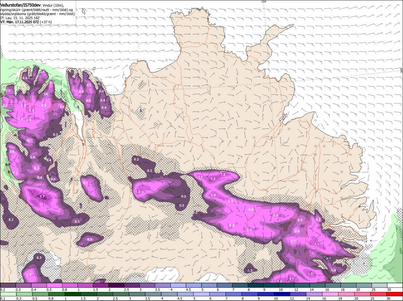This screenshot has height=301, width=403.
Task: Click the 0.2 label in the upper legend
Action: click(3, 290)
